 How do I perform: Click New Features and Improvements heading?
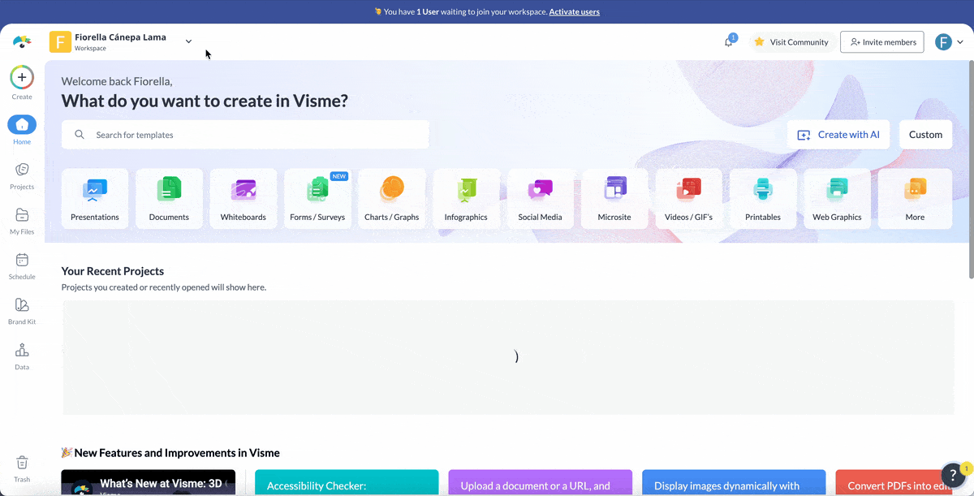click(170, 453)
